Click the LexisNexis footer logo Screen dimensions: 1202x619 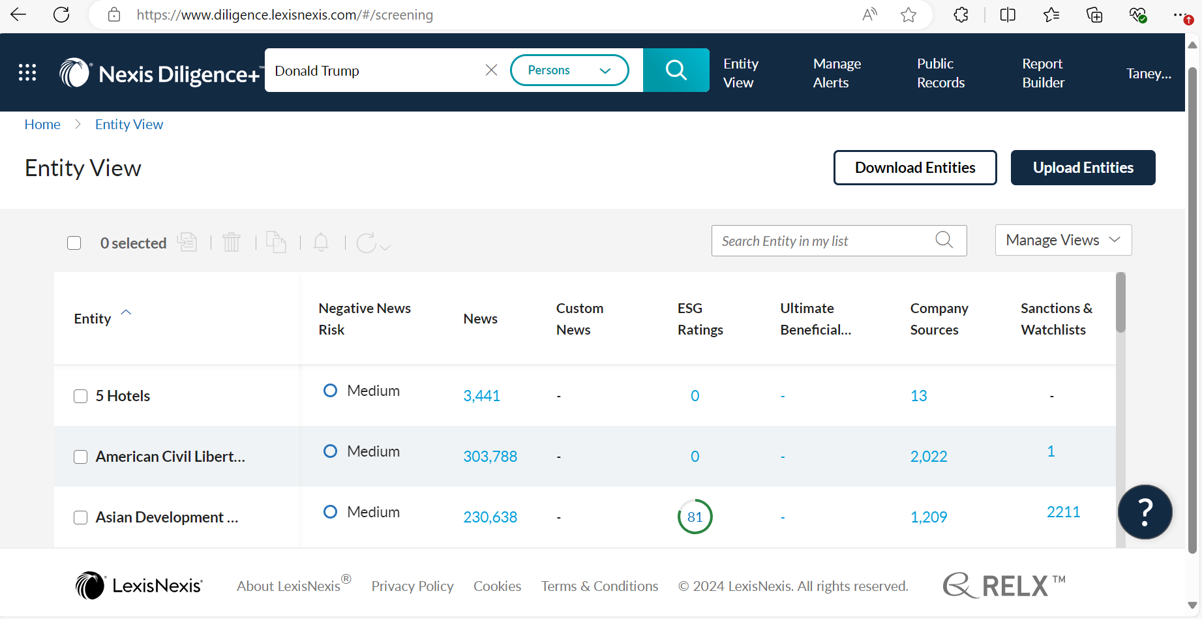(x=139, y=586)
